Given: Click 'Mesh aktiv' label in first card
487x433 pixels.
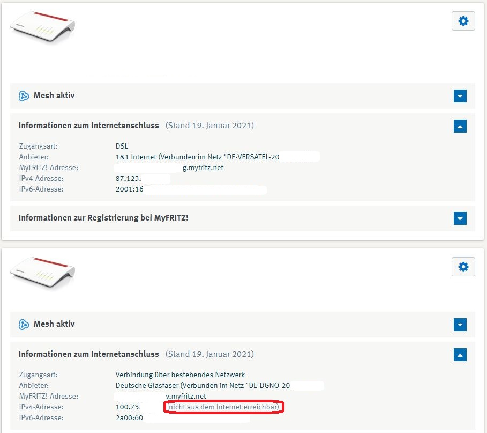Looking at the screenshot, I should [54, 96].
